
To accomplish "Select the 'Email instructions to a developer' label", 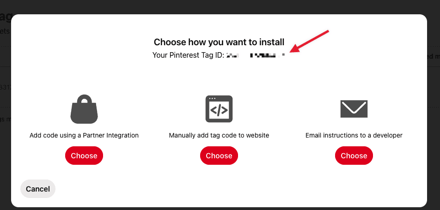I will click(354, 135).
